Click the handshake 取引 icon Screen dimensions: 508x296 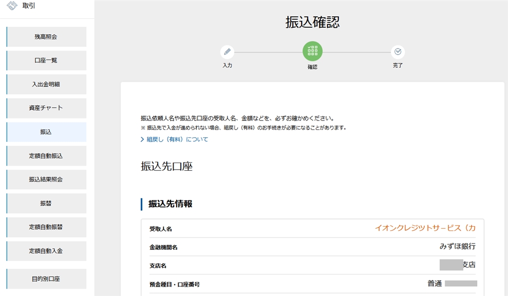[11, 6]
